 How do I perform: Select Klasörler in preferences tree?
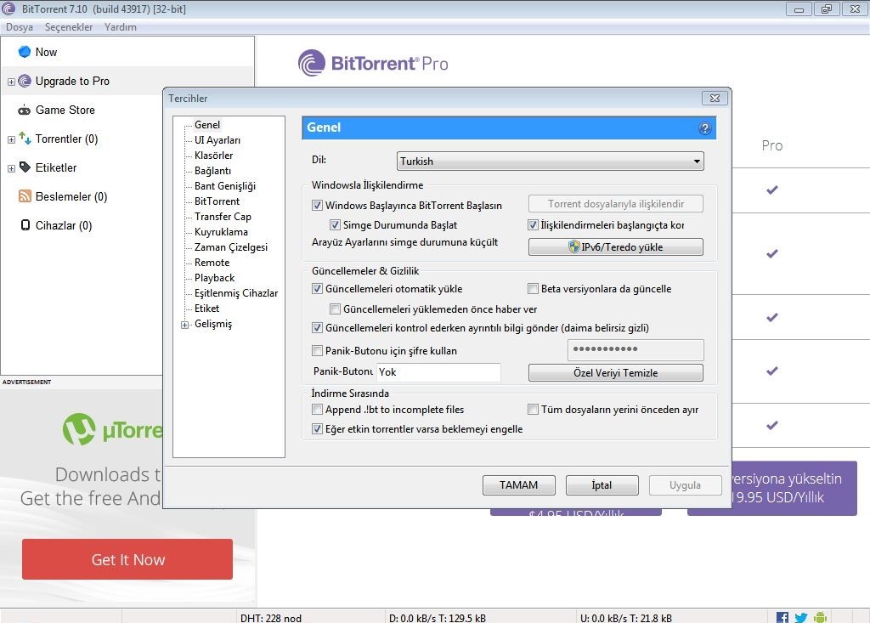213,156
